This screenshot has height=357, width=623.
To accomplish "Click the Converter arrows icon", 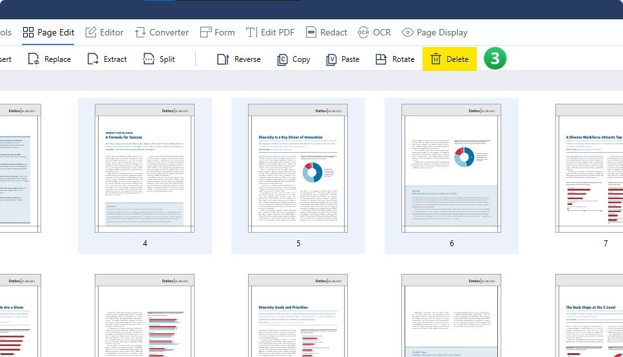I will coord(140,32).
